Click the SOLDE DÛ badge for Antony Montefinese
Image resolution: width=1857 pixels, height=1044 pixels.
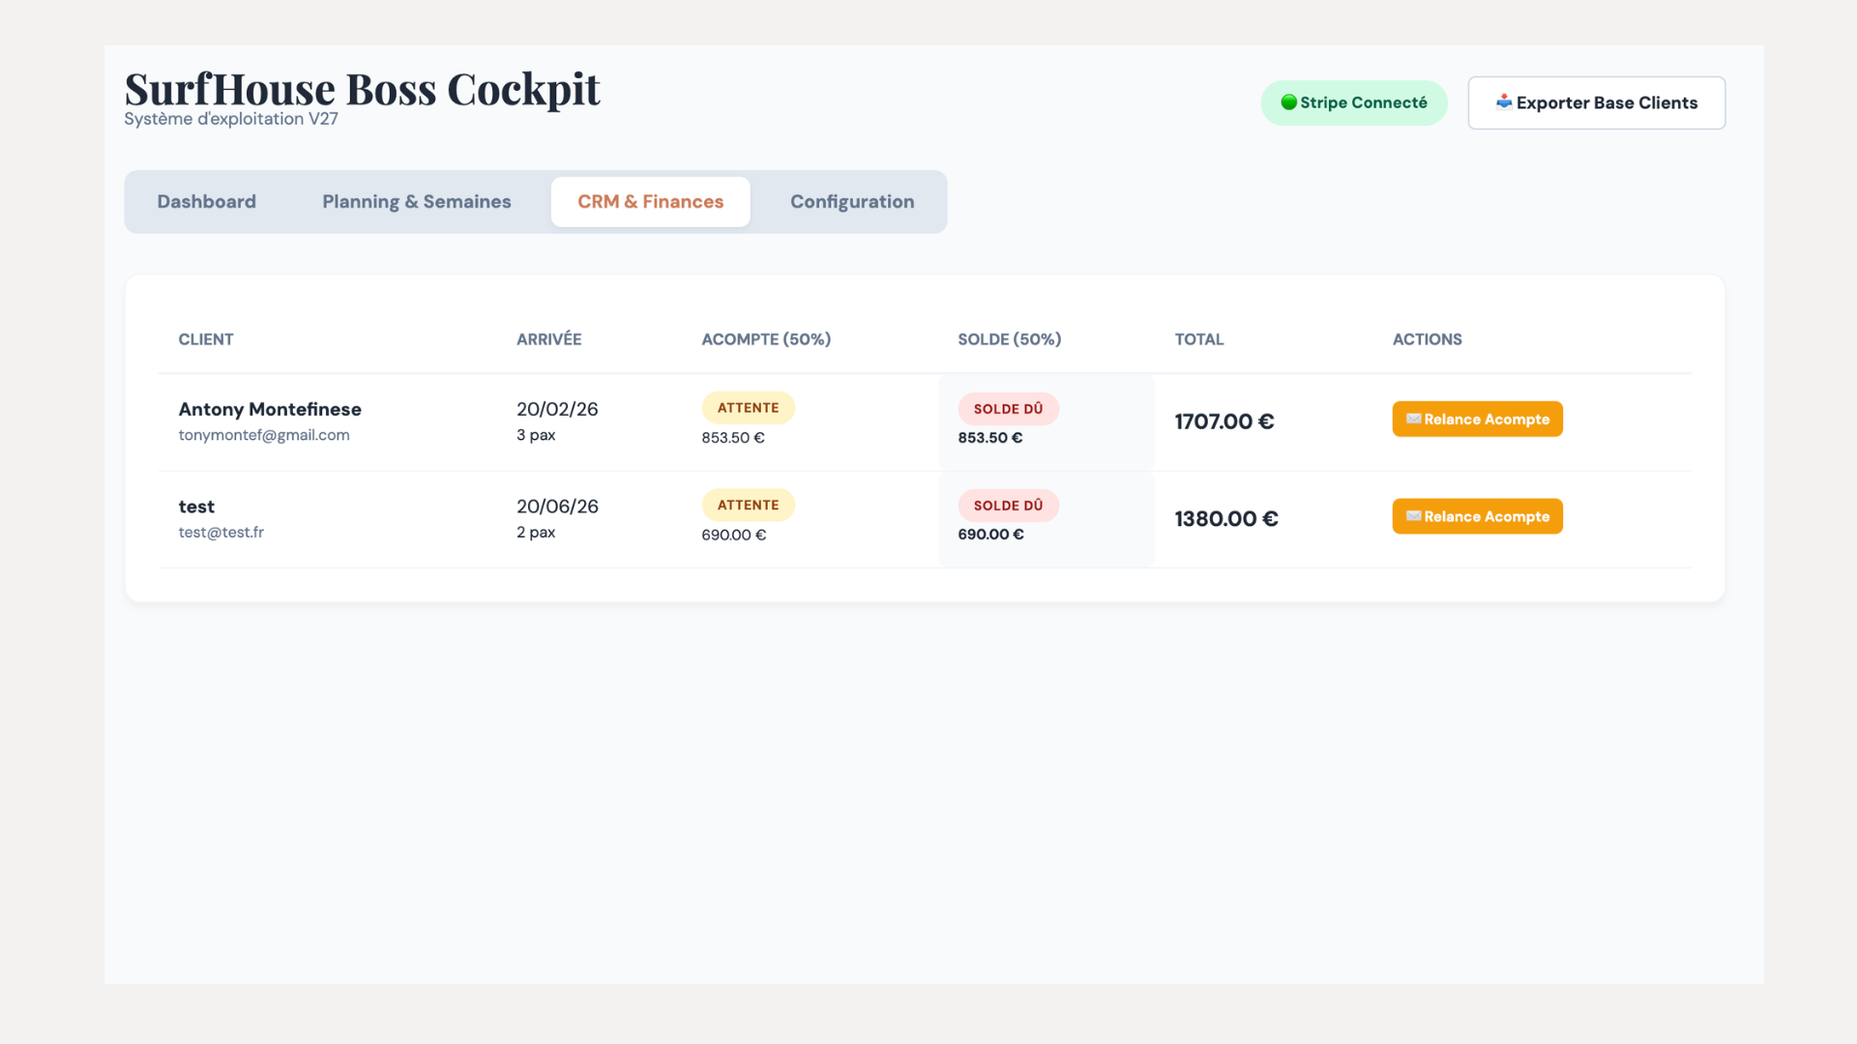point(1008,408)
